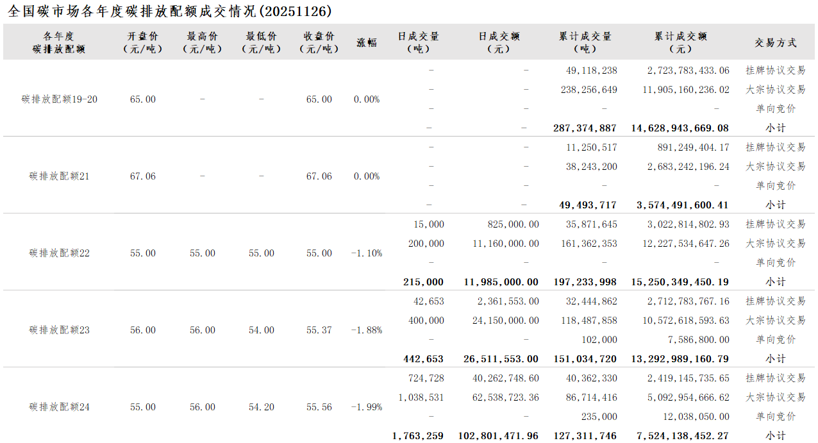Click the -1.99% change value
This screenshot has height=443, width=818.
pos(367,407)
